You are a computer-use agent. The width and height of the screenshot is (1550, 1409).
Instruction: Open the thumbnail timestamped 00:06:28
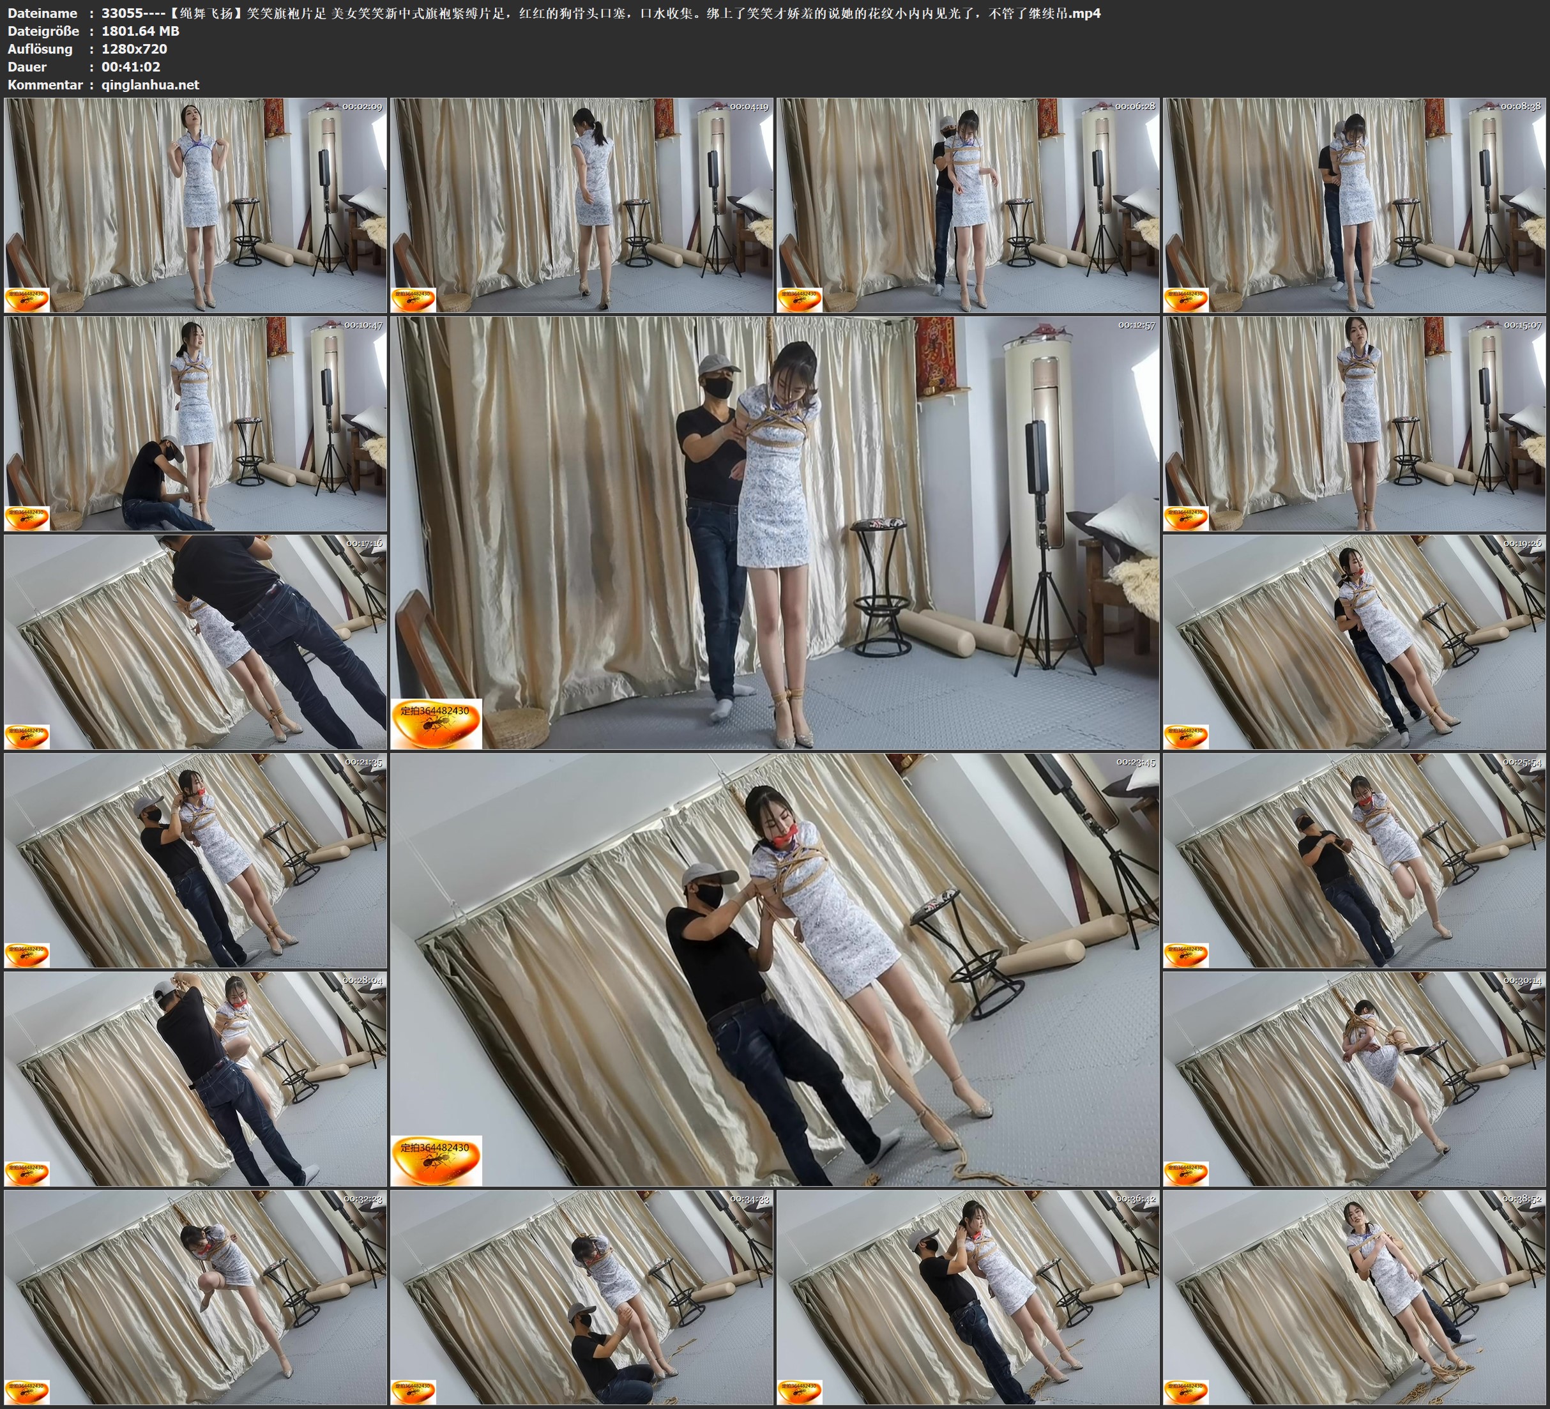[968, 206]
